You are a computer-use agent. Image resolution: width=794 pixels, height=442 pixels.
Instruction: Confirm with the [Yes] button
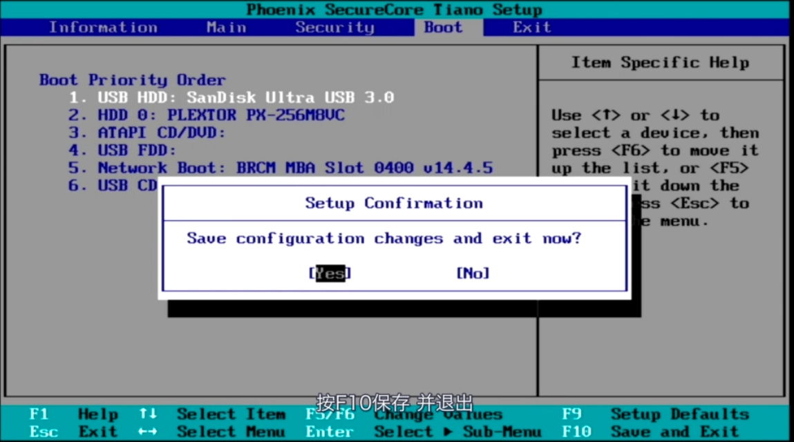tap(330, 273)
